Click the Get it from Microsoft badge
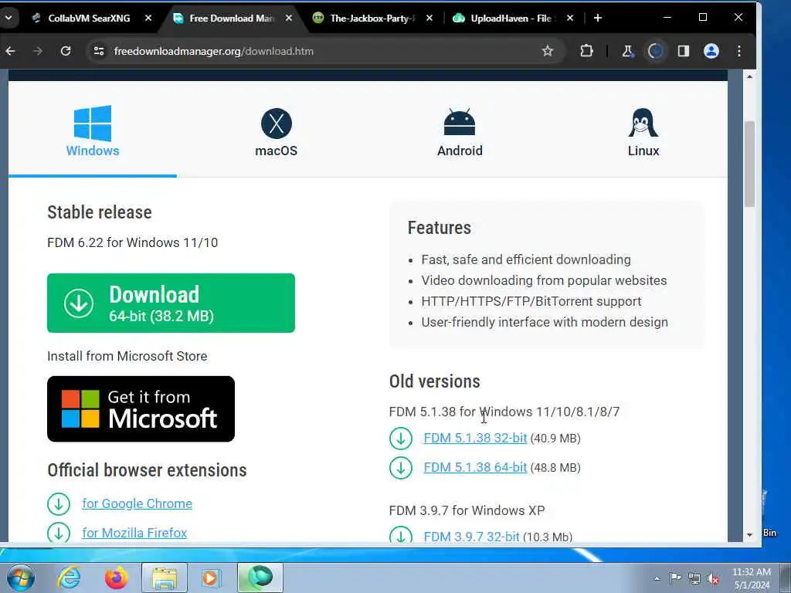791x593 pixels. 141,409
